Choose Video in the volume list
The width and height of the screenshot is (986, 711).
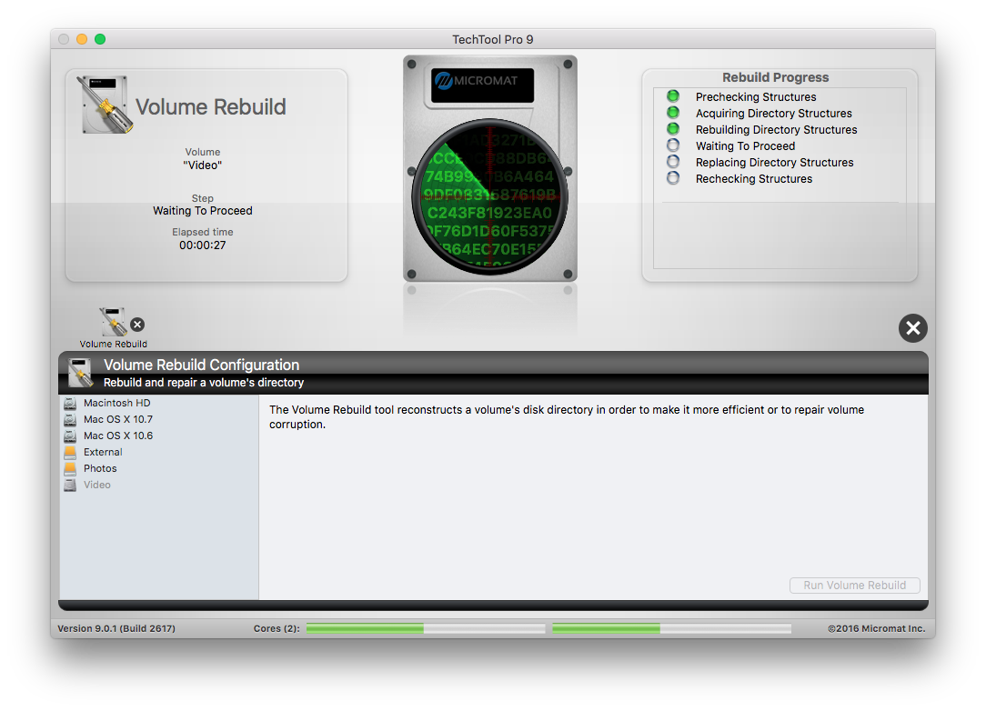click(x=96, y=485)
